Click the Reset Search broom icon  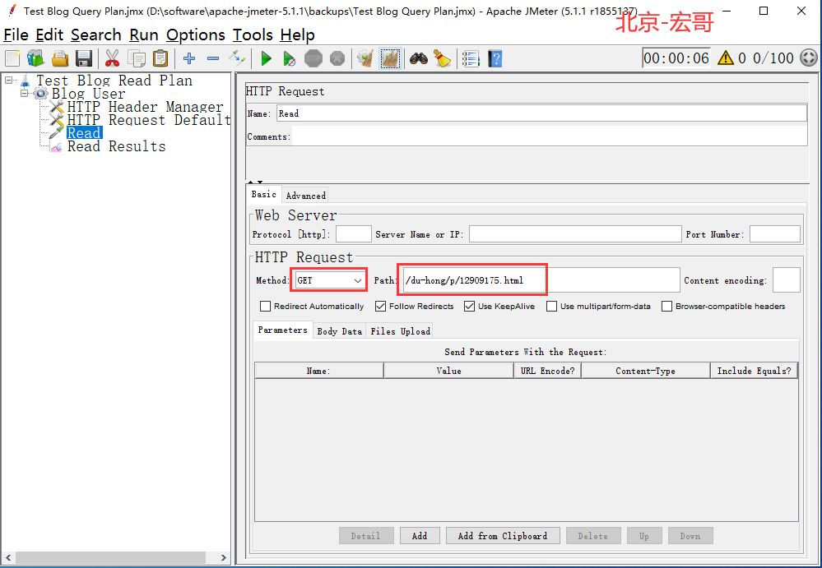click(443, 58)
